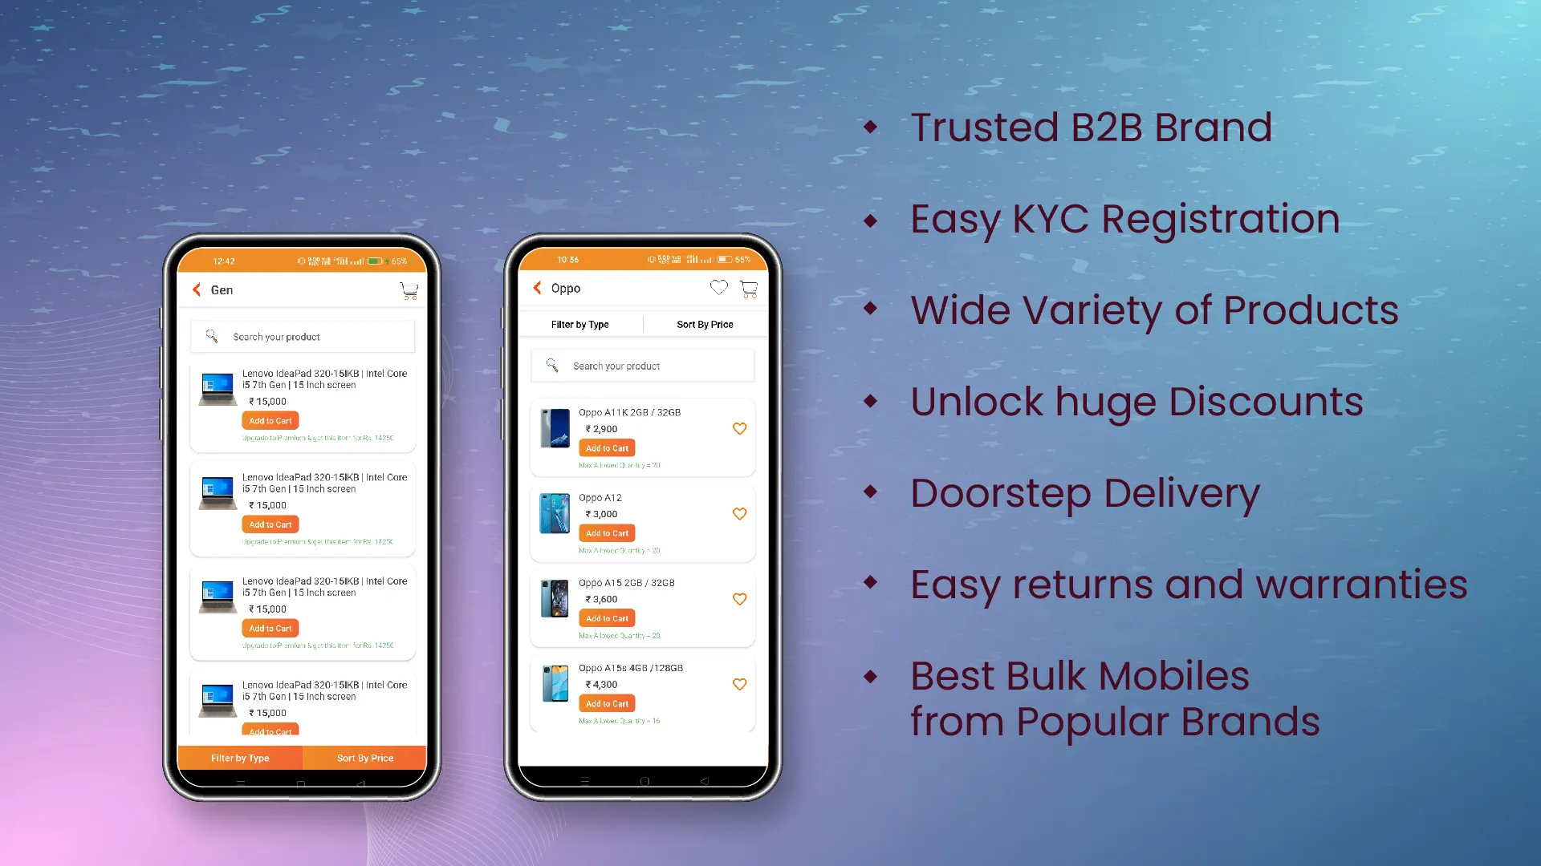Tap the heart icon on Oppo A15s listing
Viewport: 1541px width, 866px height.
[740, 684]
